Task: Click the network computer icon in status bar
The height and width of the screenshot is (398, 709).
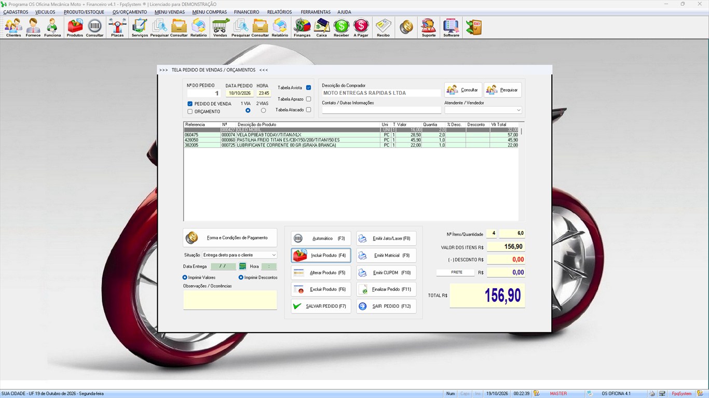Action: point(662,394)
